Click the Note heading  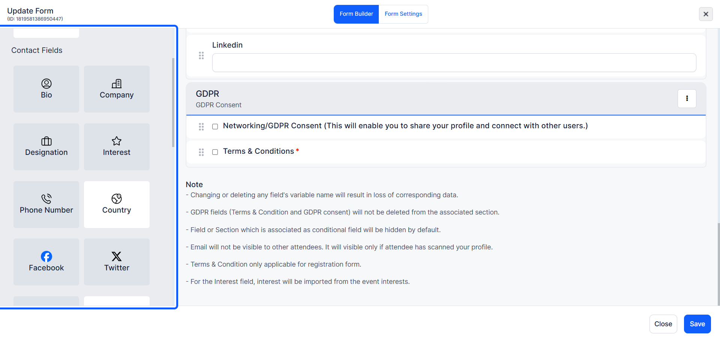tap(194, 184)
